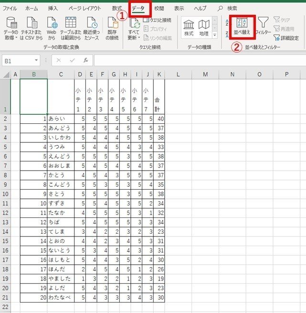Open the 並べ替え (Sort) dialog
This screenshot has width=306, height=313.
coord(242,27)
